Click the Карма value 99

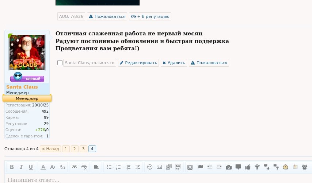[x=46, y=117]
